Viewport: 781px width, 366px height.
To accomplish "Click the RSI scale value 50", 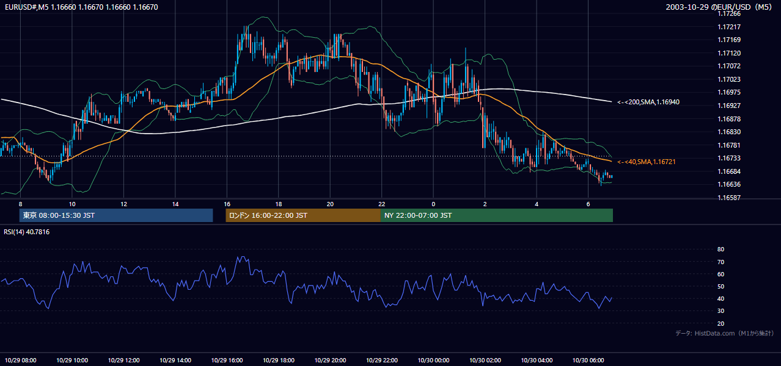I will click(x=721, y=286).
